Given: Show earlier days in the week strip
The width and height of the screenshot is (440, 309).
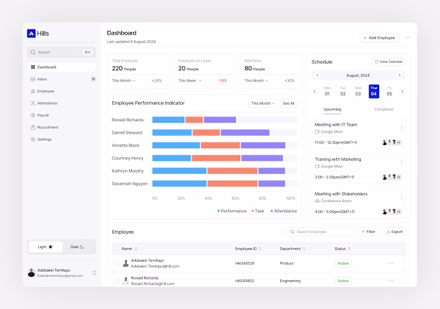Looking at the screenshot, I should point(314,92).
